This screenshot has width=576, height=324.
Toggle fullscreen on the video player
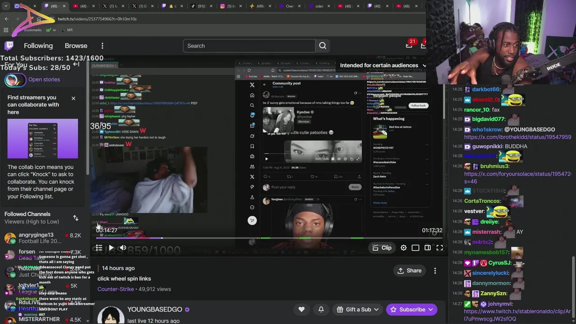440,247
